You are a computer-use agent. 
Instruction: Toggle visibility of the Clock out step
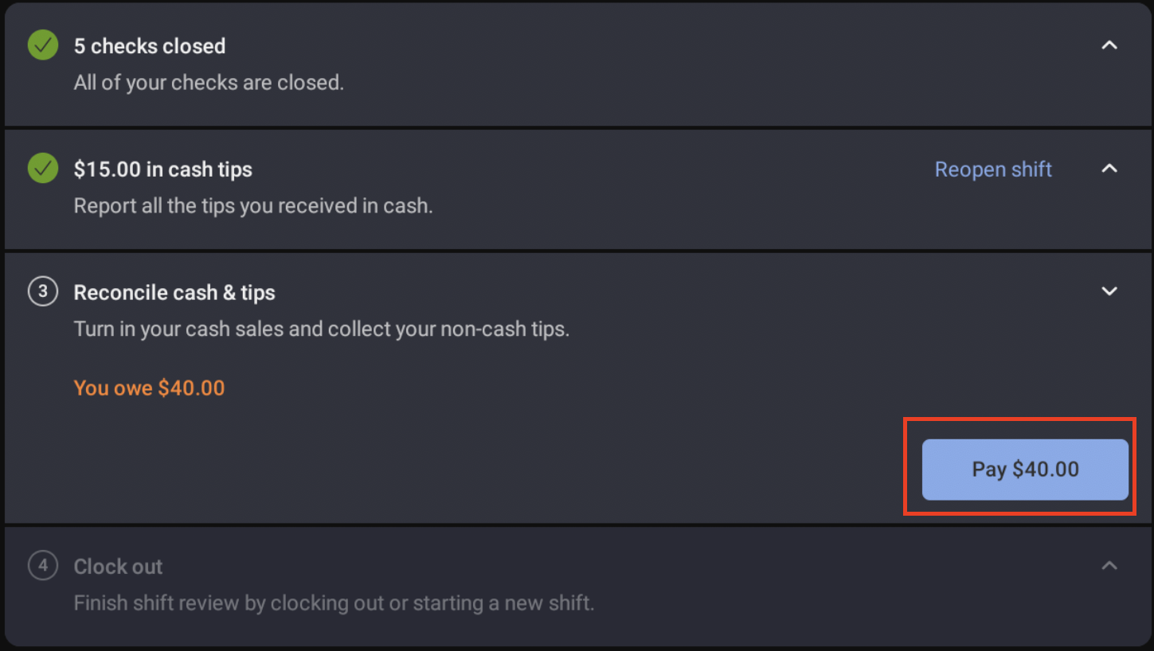1109,565
